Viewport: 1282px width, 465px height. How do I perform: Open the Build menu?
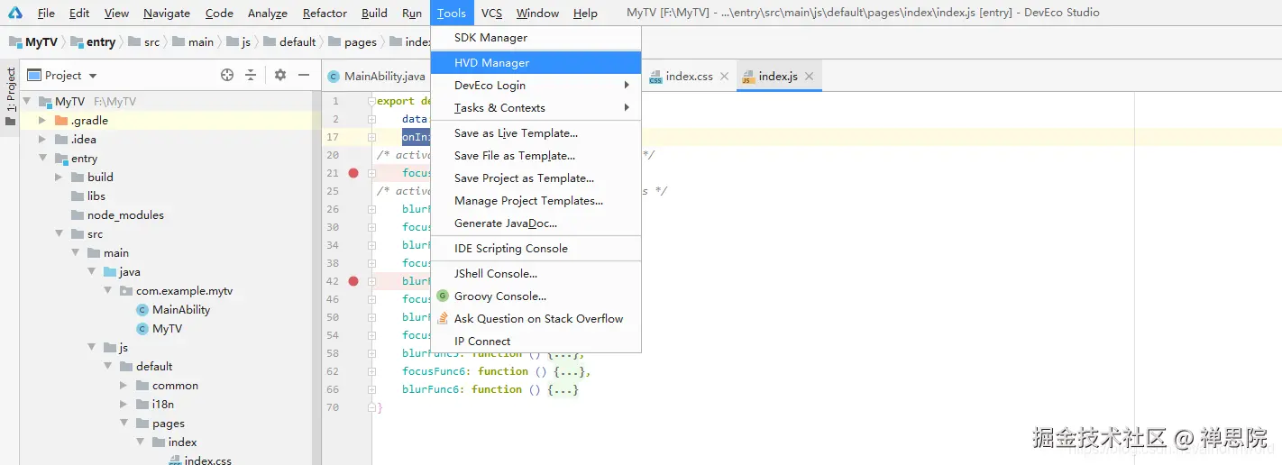tap(374, 14)
